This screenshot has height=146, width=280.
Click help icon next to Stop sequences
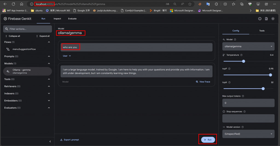pos(244,112)
